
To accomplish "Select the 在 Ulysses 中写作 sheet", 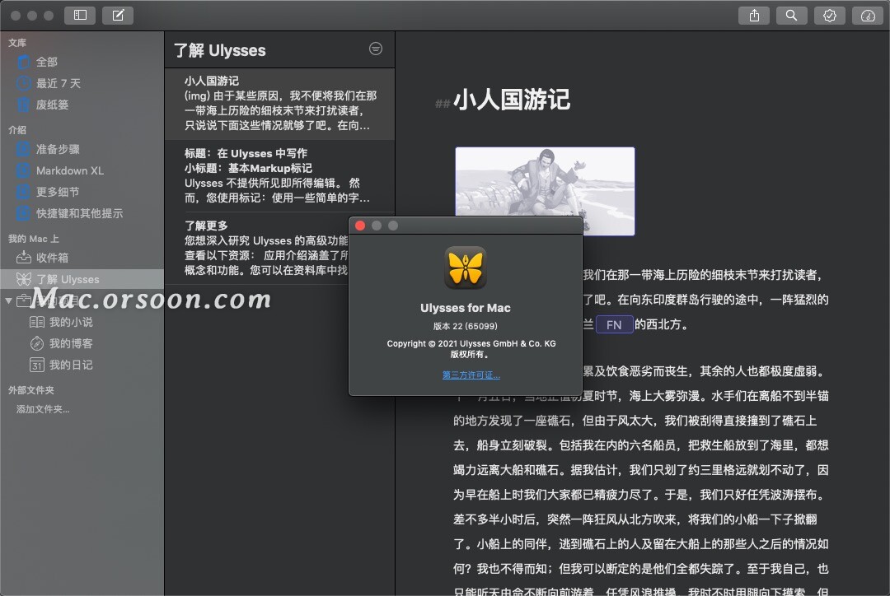I will [279, 176].
